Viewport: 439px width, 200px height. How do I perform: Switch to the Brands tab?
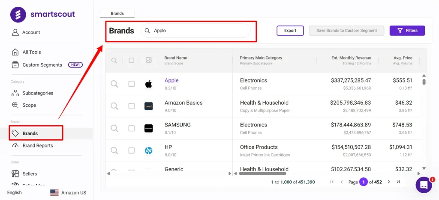coord(117,13)
